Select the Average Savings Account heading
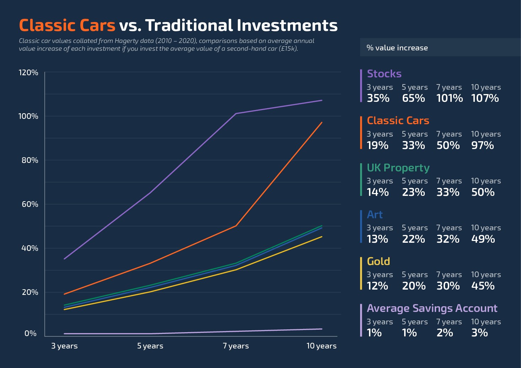This screenshot has height=368, width=521. (432, 308)
